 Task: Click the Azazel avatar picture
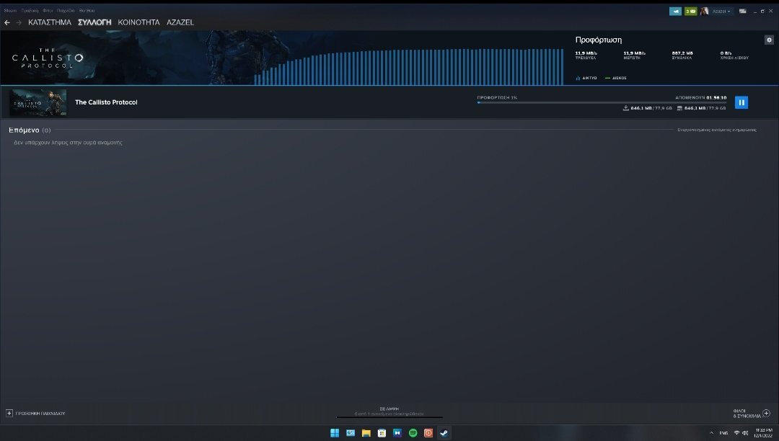coord(704,11)
